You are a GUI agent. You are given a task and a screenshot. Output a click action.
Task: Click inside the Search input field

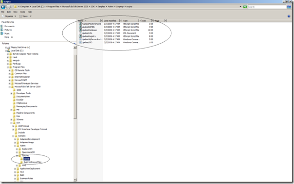click(267, 7)
